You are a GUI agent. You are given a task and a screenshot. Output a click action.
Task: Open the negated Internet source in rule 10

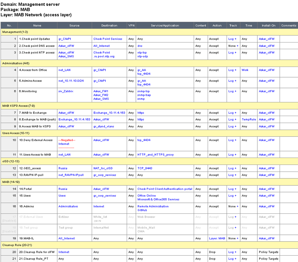(x=64, y=144)
